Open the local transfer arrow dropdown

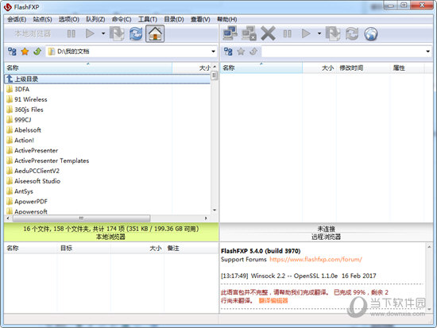point(103,33)
